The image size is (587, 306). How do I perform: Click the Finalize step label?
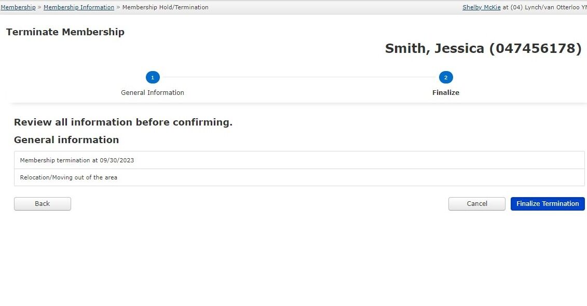pos(445,92)
